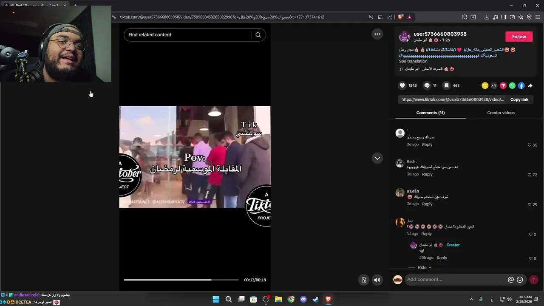The image size is (544, 306).
Task: Expand system tray hidden icons chevron
Action: click(471, 299)
